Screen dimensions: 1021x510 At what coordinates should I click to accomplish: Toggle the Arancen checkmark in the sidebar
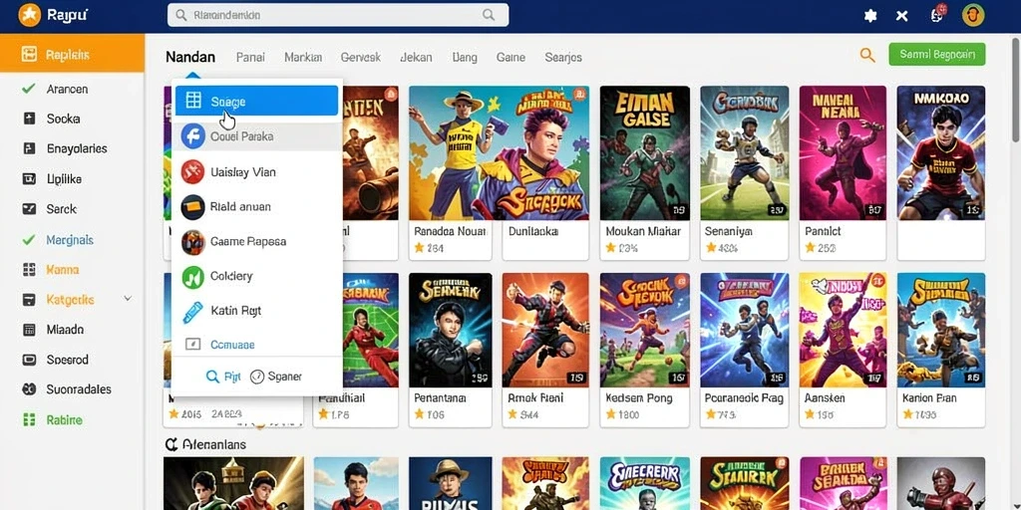tap(29, 89)
